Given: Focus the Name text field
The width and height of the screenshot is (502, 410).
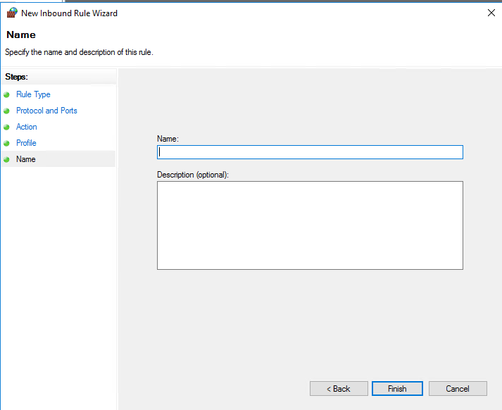Looking at the screenshot, I should coord(310,152).
